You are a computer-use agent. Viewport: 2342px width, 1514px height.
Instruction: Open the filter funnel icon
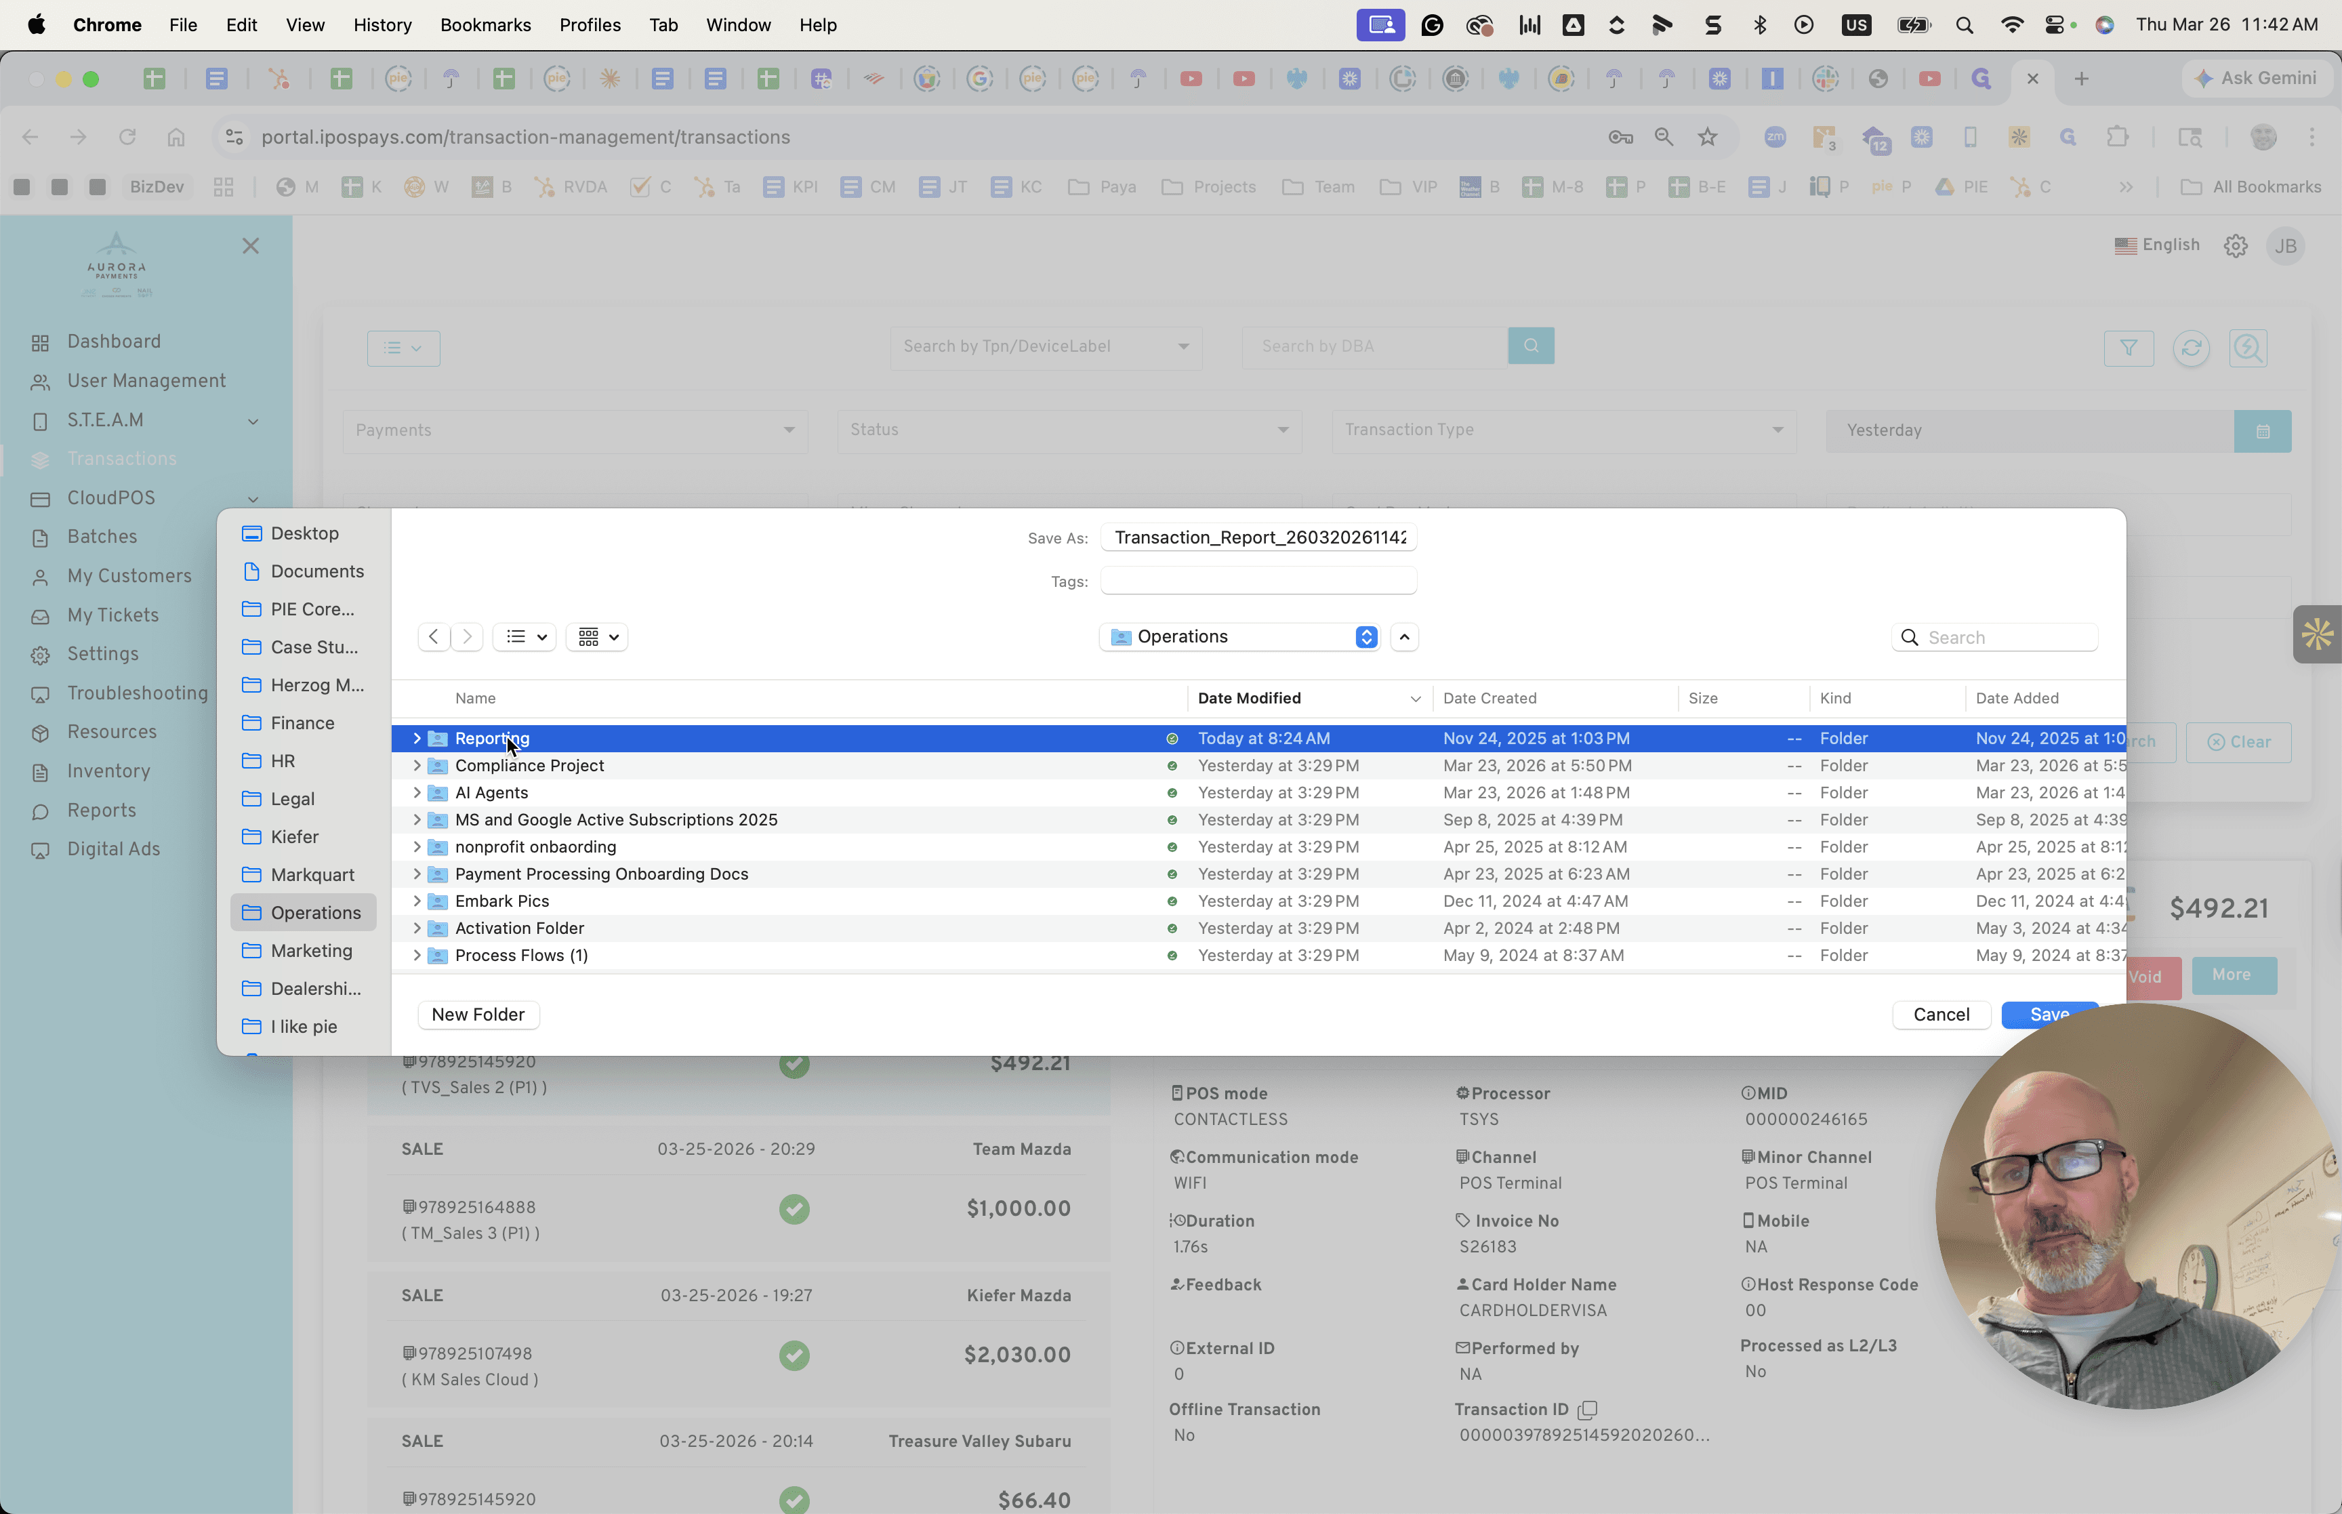2129,348
